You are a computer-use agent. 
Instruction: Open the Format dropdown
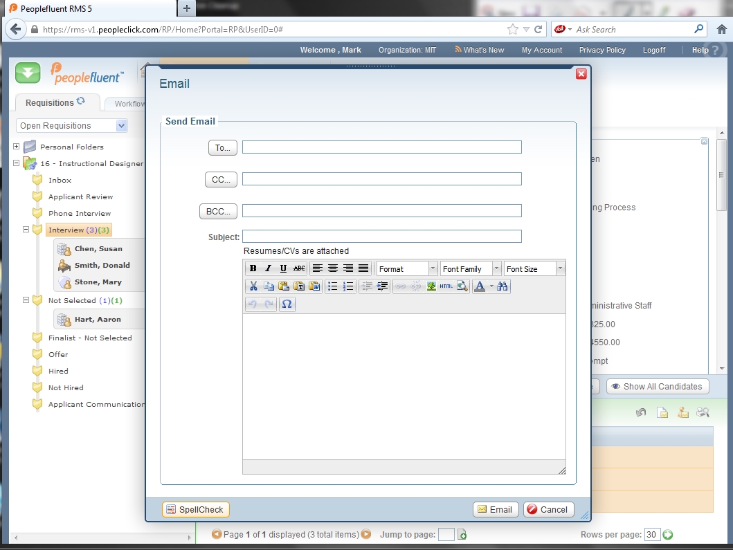(407, 268)
